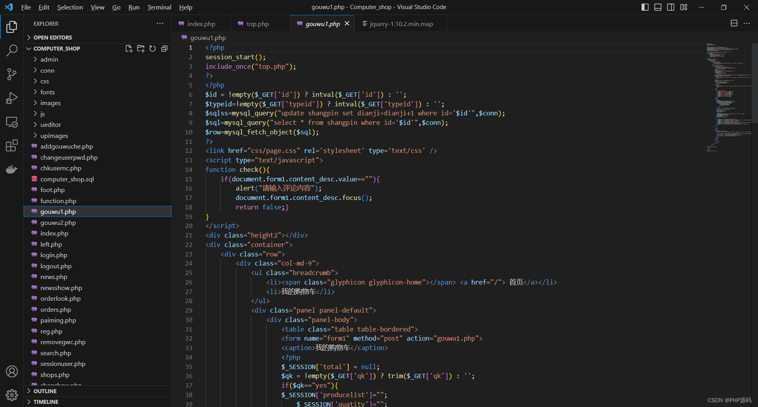Close the gouwu1.php tab

click(x=347, y=24)
